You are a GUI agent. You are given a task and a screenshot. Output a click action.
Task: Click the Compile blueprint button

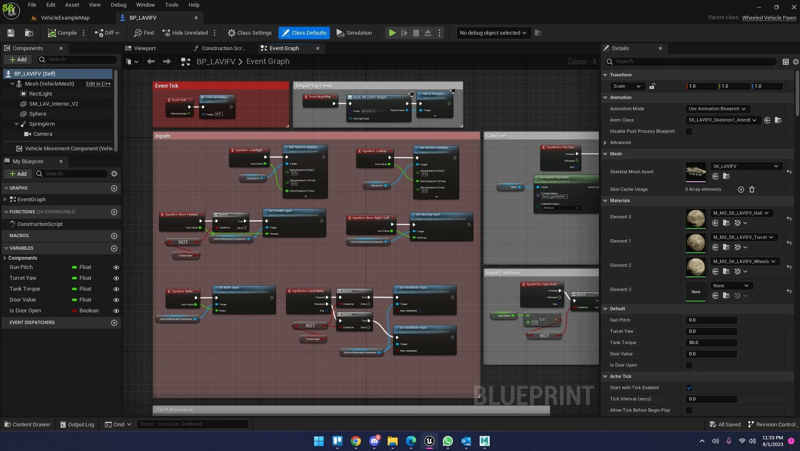pyautogui.click(x=62, y=33)
